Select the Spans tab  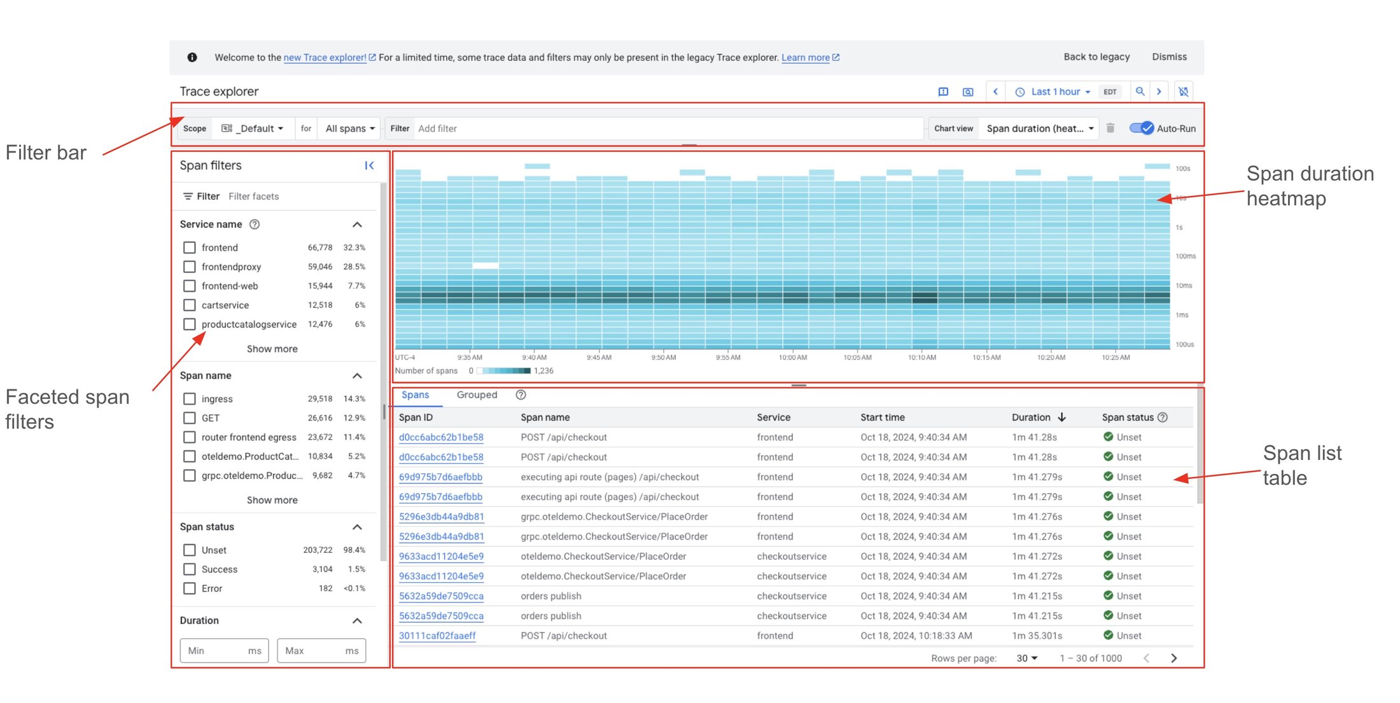click(415, 395)
